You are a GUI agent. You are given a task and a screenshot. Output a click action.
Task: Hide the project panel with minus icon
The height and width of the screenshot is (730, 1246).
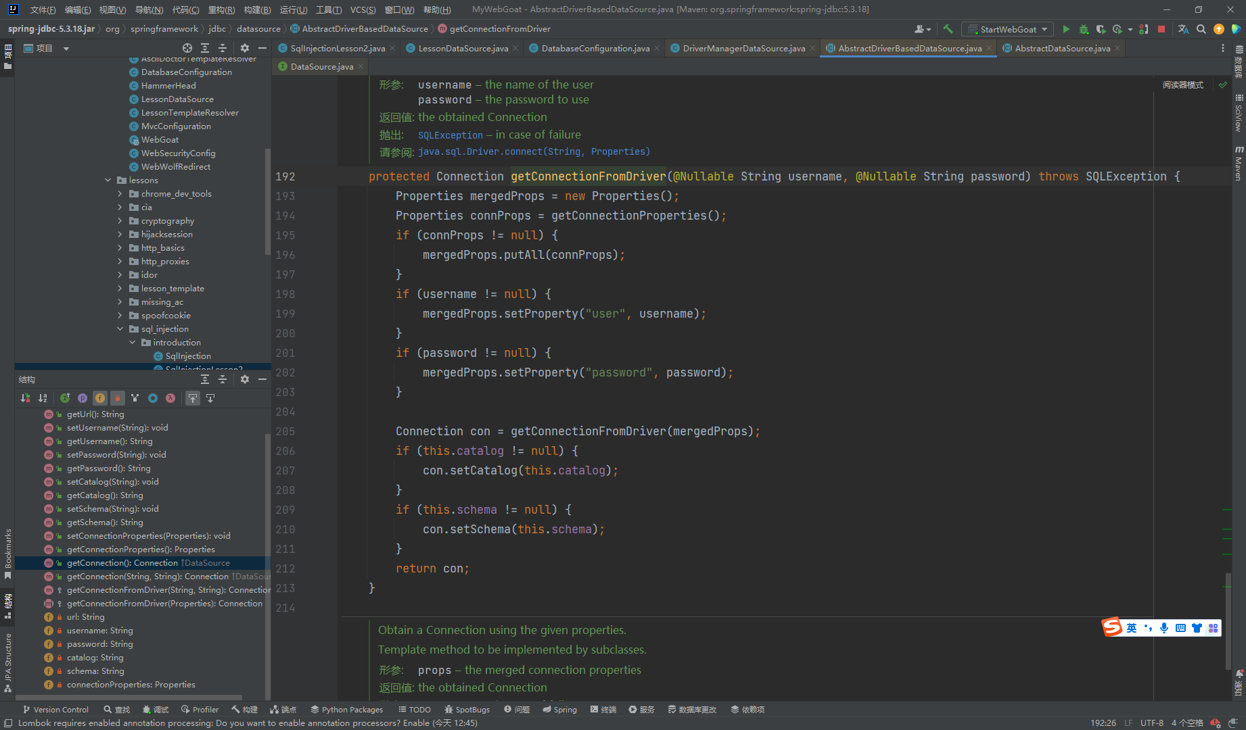(x=262, y=48)
